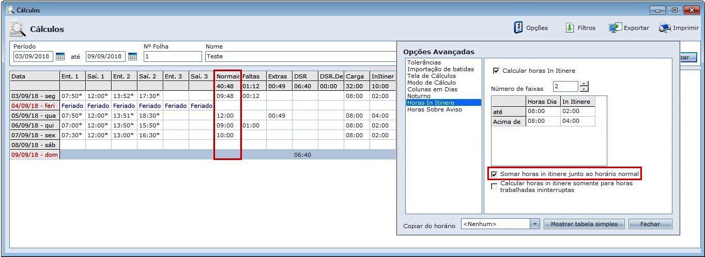Click the Normais column header
Screen dimensions: 705x257
[x=227, y=76]
